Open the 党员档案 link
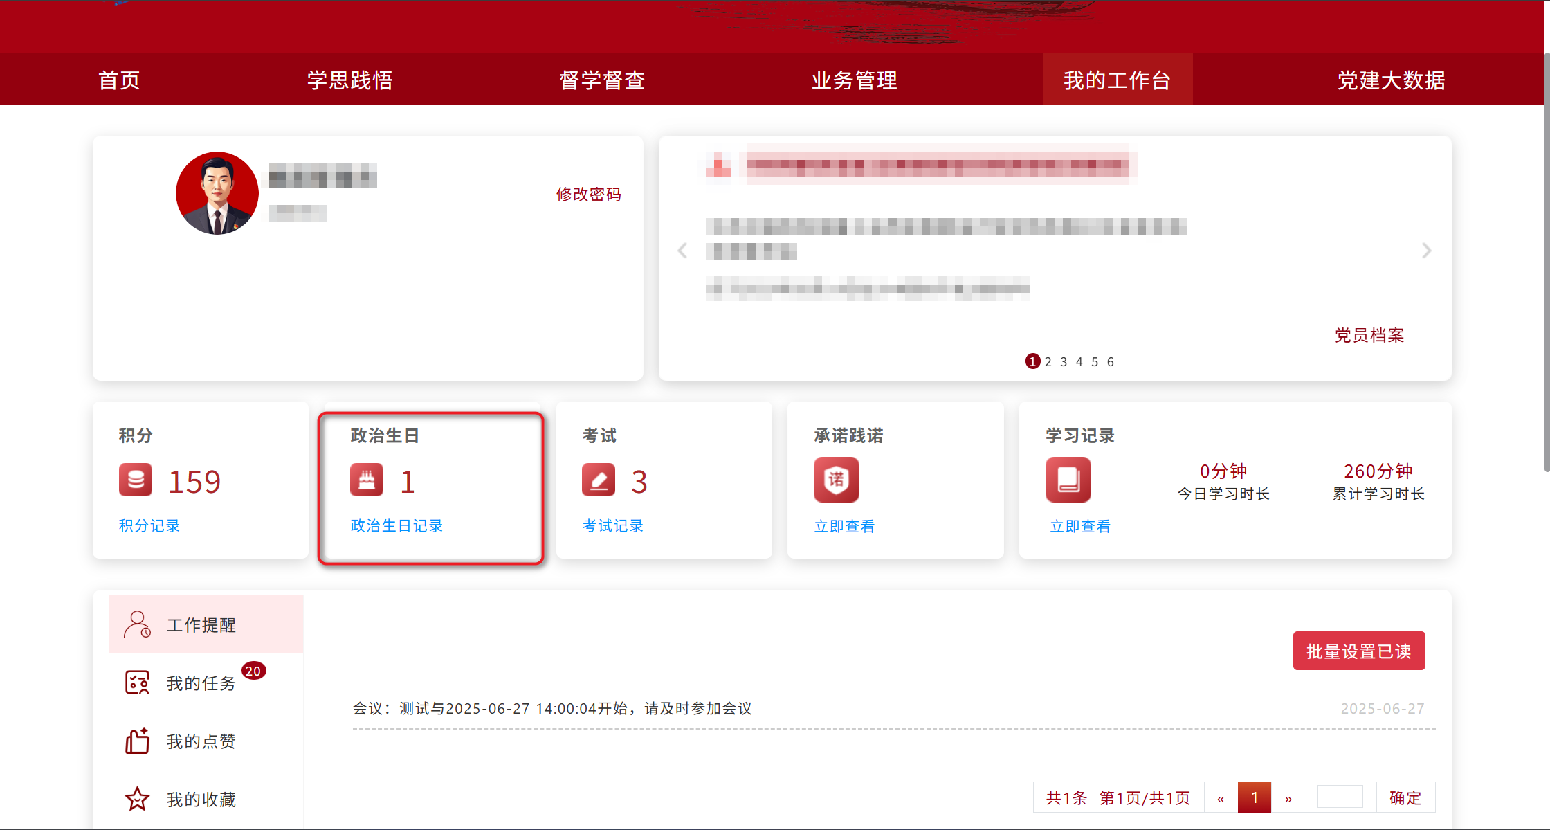1550x830 pixels. [x=1369, y=335]
